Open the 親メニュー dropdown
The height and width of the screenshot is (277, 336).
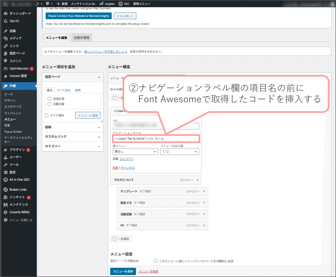(135, 152)
